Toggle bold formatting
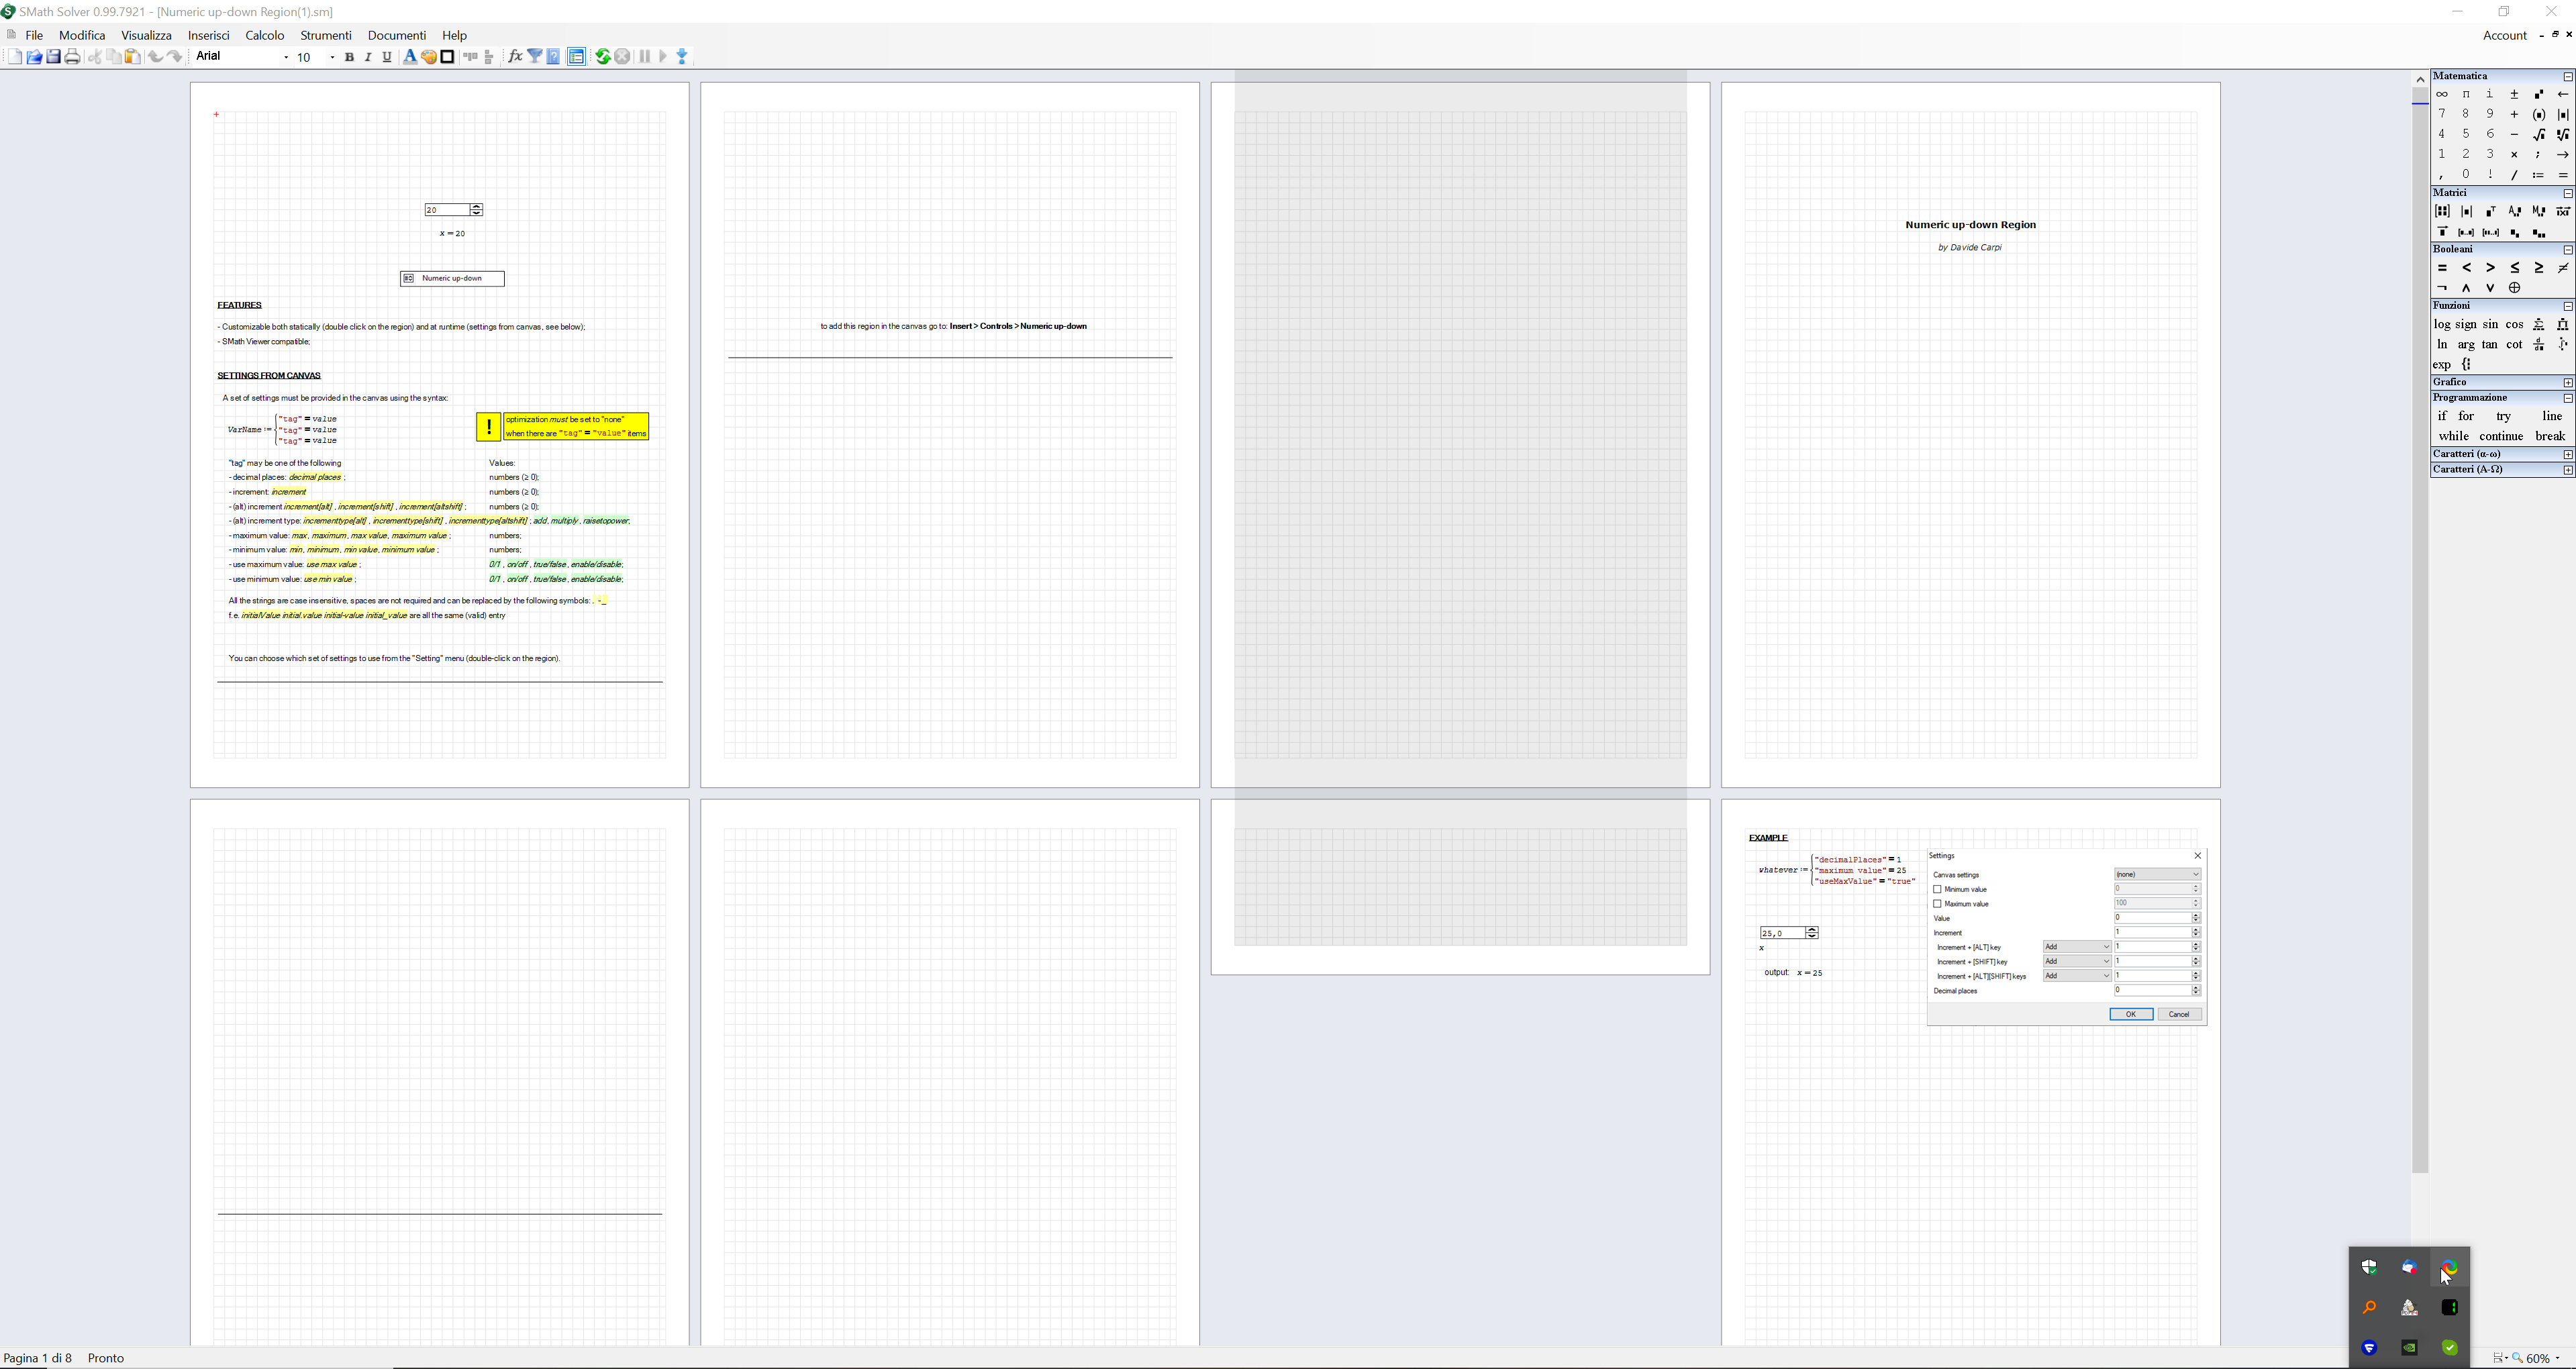The height and width of the screenshot is (1369, 2576). tap(349, 57)
